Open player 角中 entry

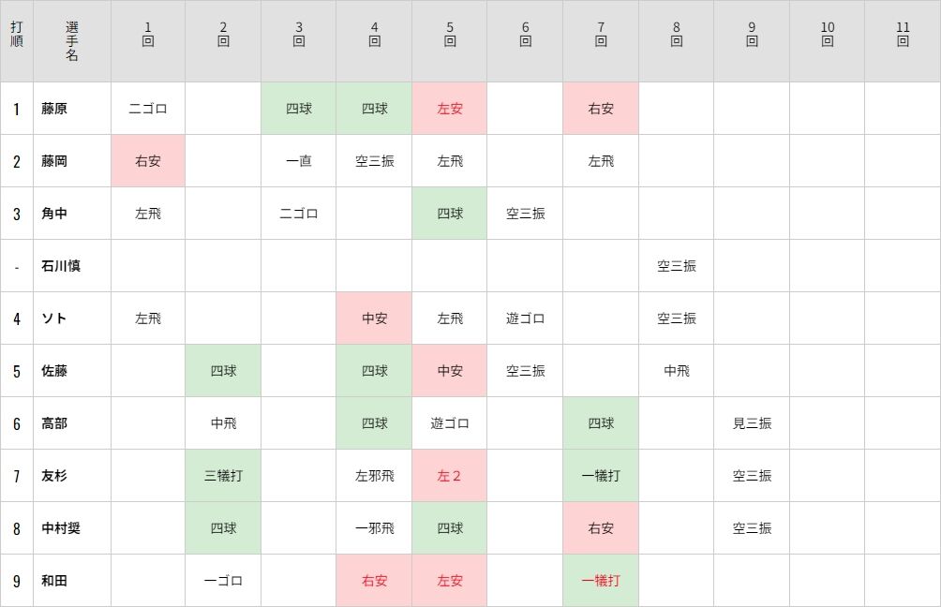54,214
